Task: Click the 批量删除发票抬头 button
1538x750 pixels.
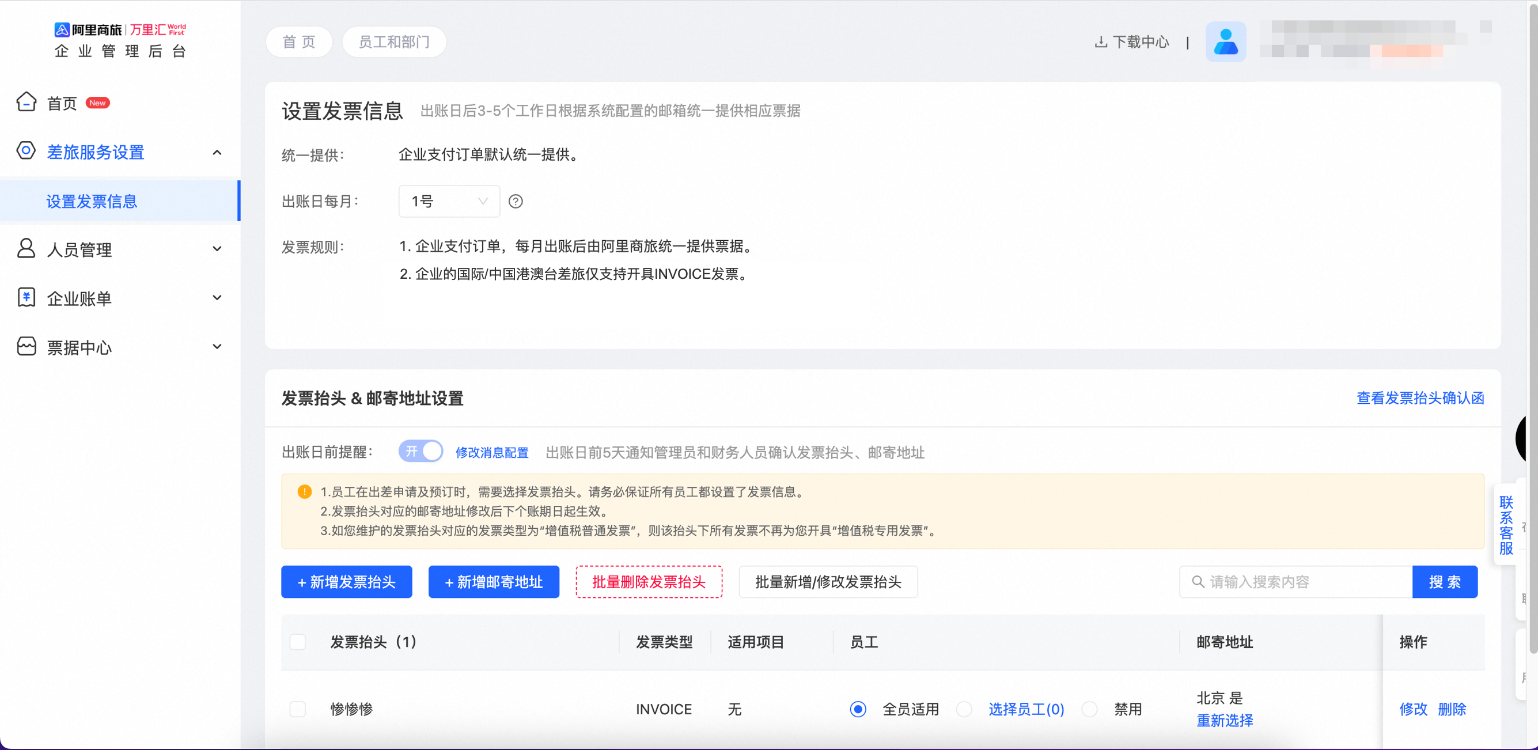Action: point(649,582)
